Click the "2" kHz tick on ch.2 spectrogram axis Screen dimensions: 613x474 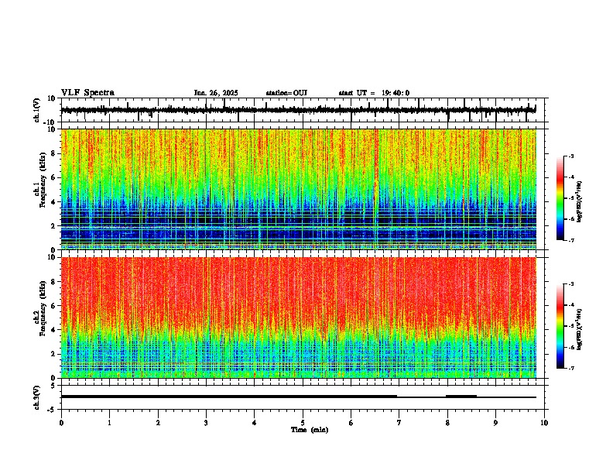pos(54,353)
